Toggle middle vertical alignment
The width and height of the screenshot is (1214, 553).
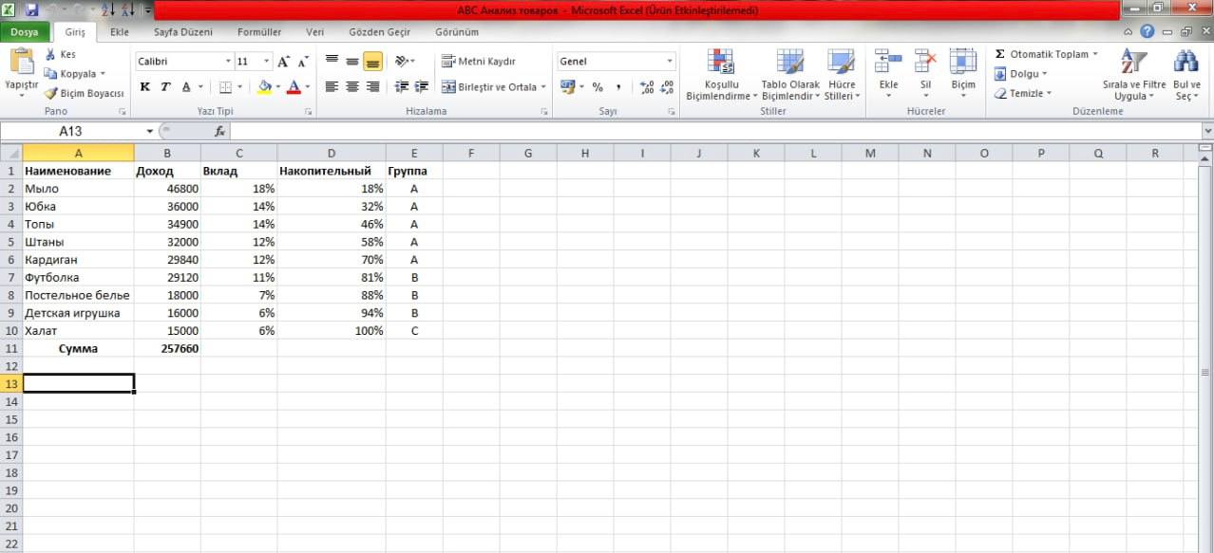pos(351,62)
